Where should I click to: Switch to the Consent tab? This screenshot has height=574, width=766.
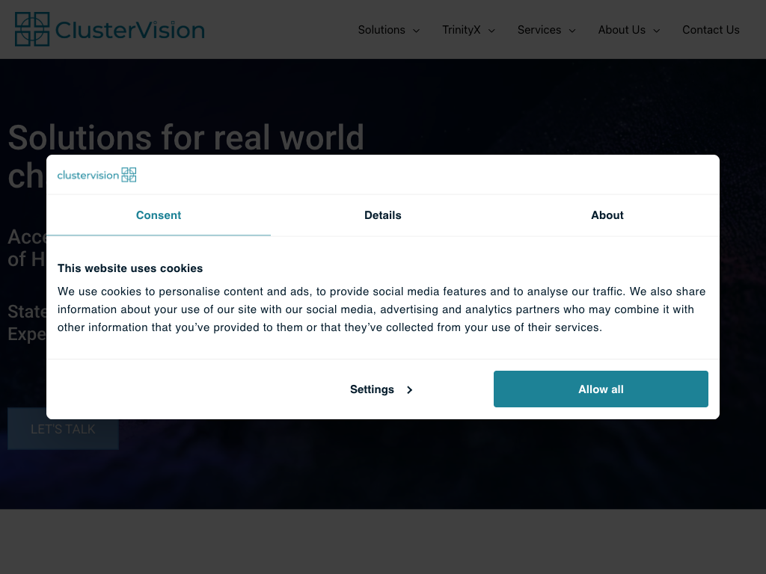click(x=159, y=215)
